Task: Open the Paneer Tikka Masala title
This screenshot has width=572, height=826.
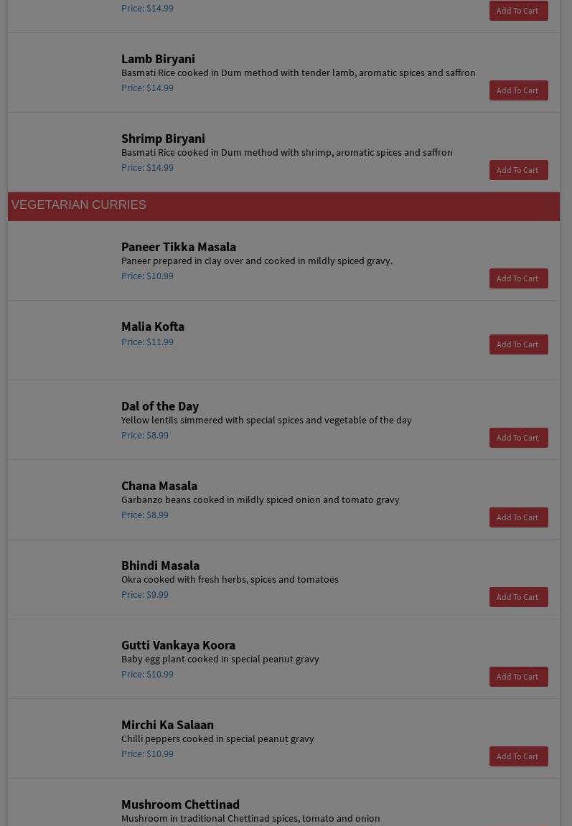Action: [179, 247]
